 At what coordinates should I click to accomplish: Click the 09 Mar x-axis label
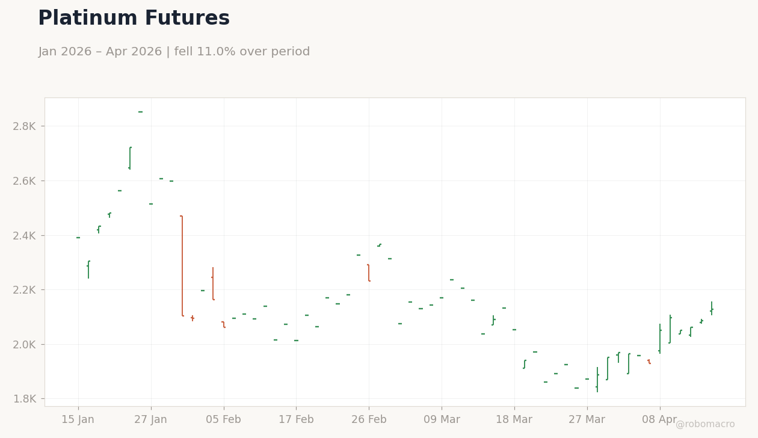point(442,420)
